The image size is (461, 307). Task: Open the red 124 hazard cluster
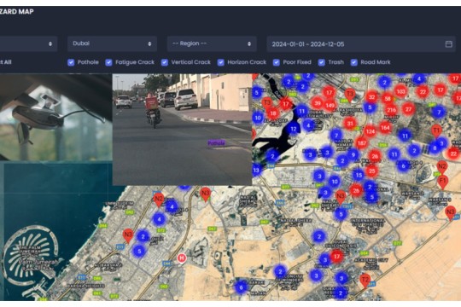point(371,131)
